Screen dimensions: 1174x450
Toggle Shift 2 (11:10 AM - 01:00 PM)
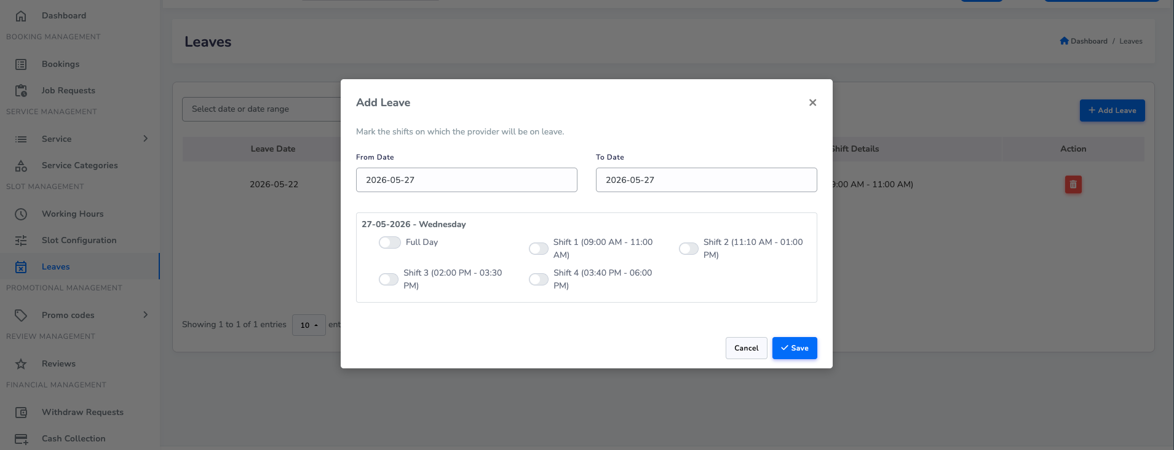tap(689, 249)
